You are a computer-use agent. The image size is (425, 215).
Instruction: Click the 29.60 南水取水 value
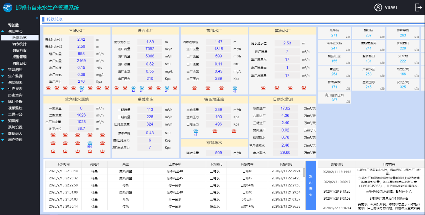[x=285, y=153]
